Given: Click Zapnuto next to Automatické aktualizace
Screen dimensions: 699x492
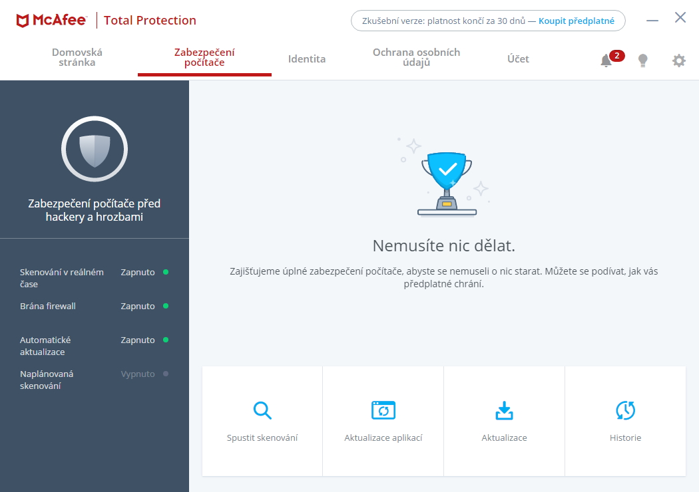Looking at the screenshot, I should 138,340.
